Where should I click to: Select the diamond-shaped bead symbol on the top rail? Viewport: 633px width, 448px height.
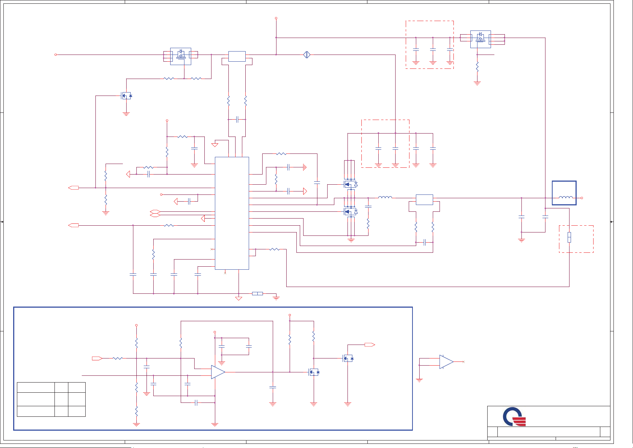pos(307,55)
